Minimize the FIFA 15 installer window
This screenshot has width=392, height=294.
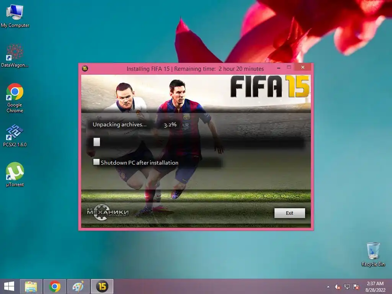[279, 67]
